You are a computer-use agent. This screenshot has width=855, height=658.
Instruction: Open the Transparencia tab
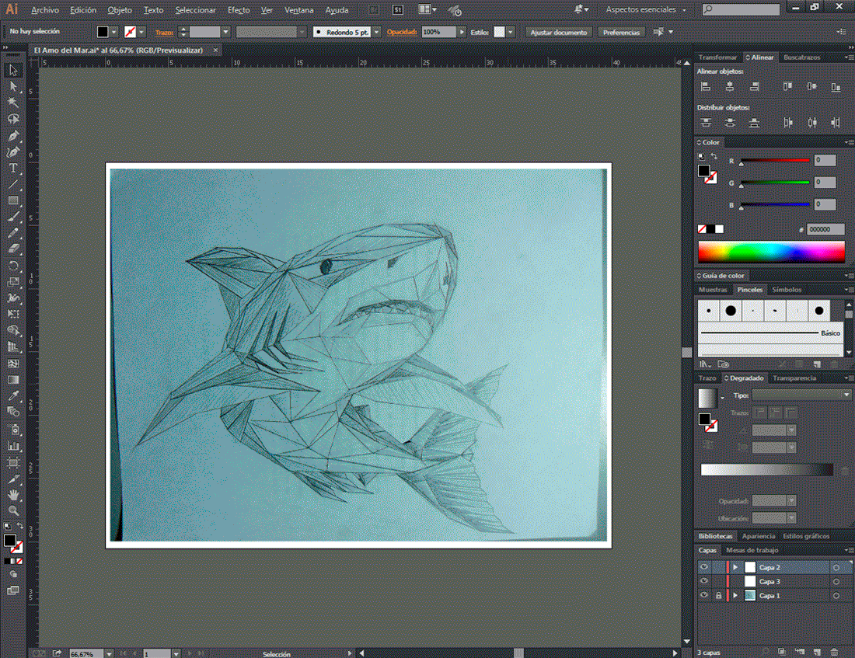coord(794,378)
